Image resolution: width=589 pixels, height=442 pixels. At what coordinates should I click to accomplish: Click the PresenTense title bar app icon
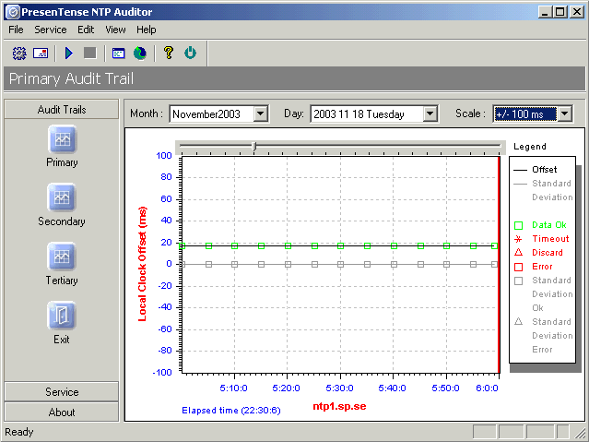point(13,12)
